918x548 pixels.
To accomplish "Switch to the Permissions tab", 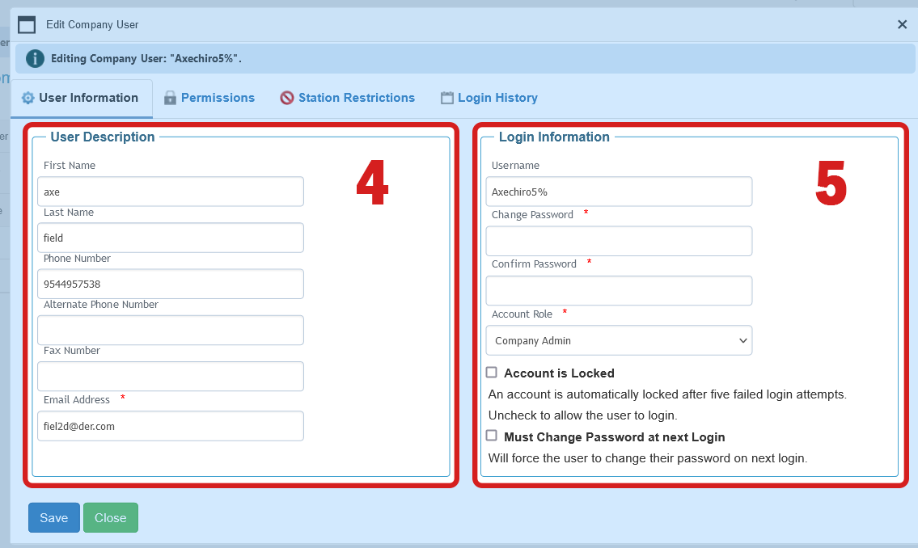I will click(217, 97).
